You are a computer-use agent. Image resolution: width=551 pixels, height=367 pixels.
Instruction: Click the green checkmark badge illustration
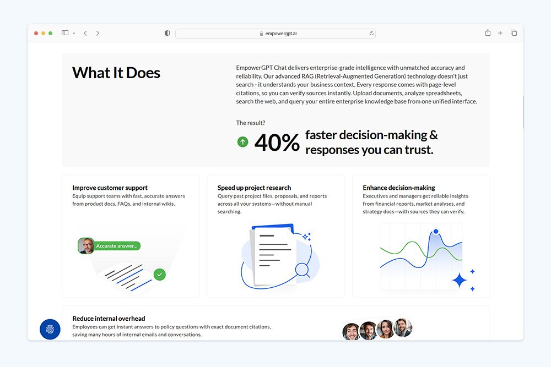click(160, 275)
